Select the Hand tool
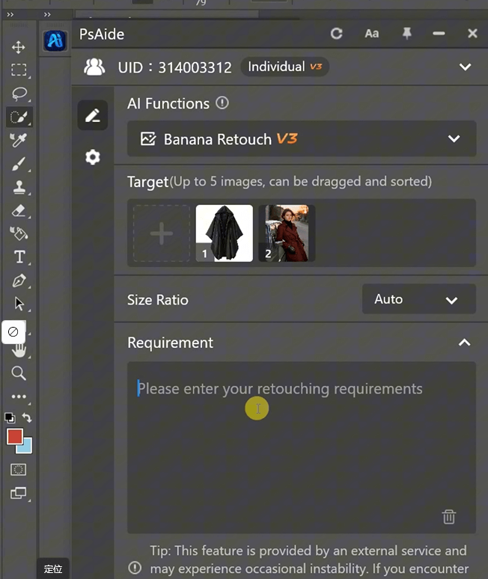488x579 pixels. (x=19, y=350)
